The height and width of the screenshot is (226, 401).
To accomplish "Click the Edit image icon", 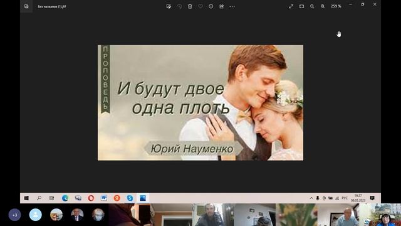I will click(169, 6).
